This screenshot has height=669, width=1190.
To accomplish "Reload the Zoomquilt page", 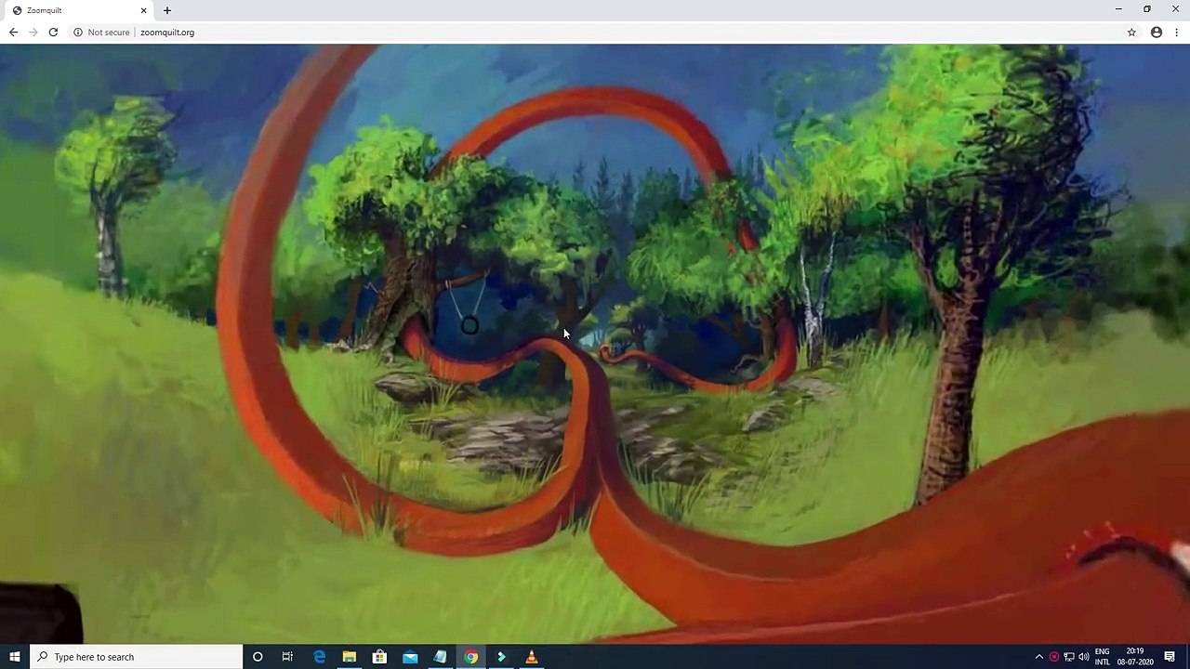I will tap(53, 33).
